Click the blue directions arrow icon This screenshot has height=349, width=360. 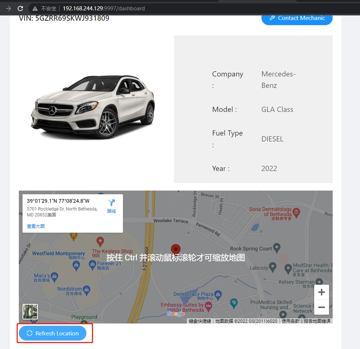(112, 202)
